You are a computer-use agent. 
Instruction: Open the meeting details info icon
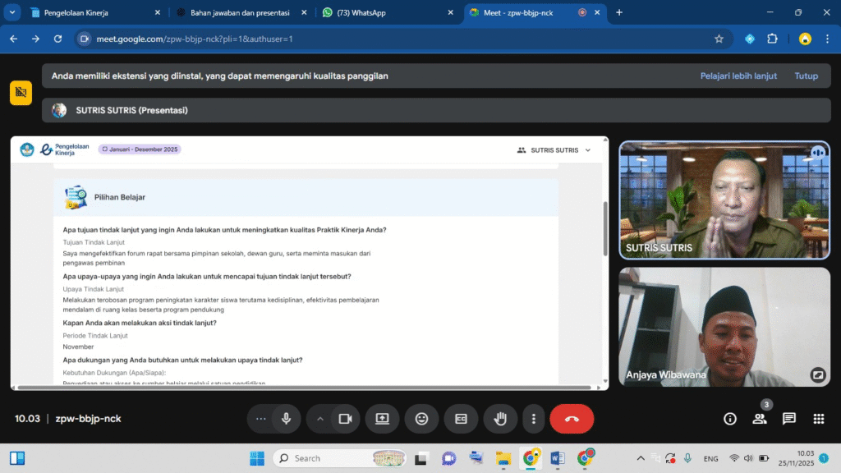[729, 419]
